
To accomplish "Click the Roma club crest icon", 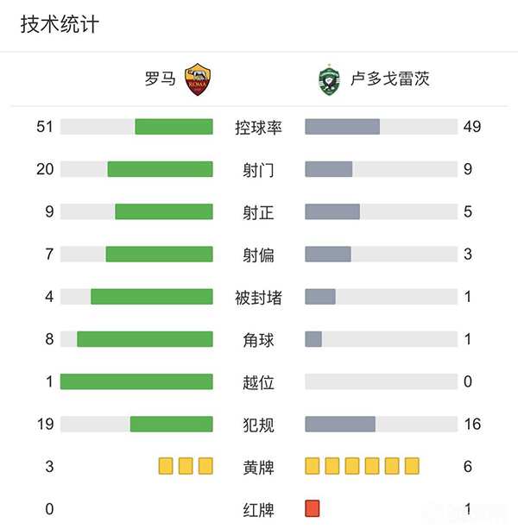I will click(x=199, y=79).
